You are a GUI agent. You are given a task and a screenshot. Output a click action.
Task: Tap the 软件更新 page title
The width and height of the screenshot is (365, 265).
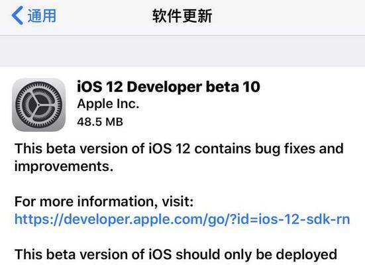click(182, 16)
